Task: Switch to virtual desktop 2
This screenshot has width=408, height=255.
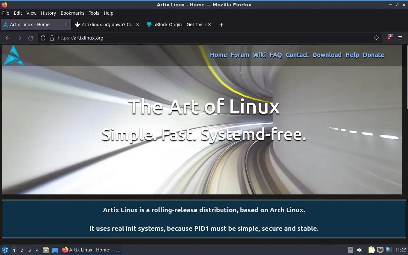Action: 22,250
